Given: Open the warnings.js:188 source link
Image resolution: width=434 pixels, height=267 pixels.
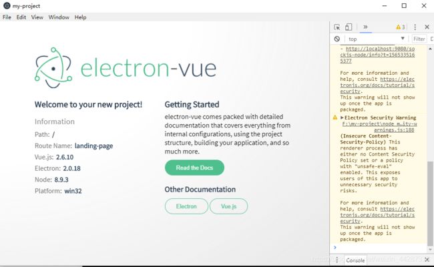Looking at the screenshot, I should pyautogui.click(x=379, y=127).
